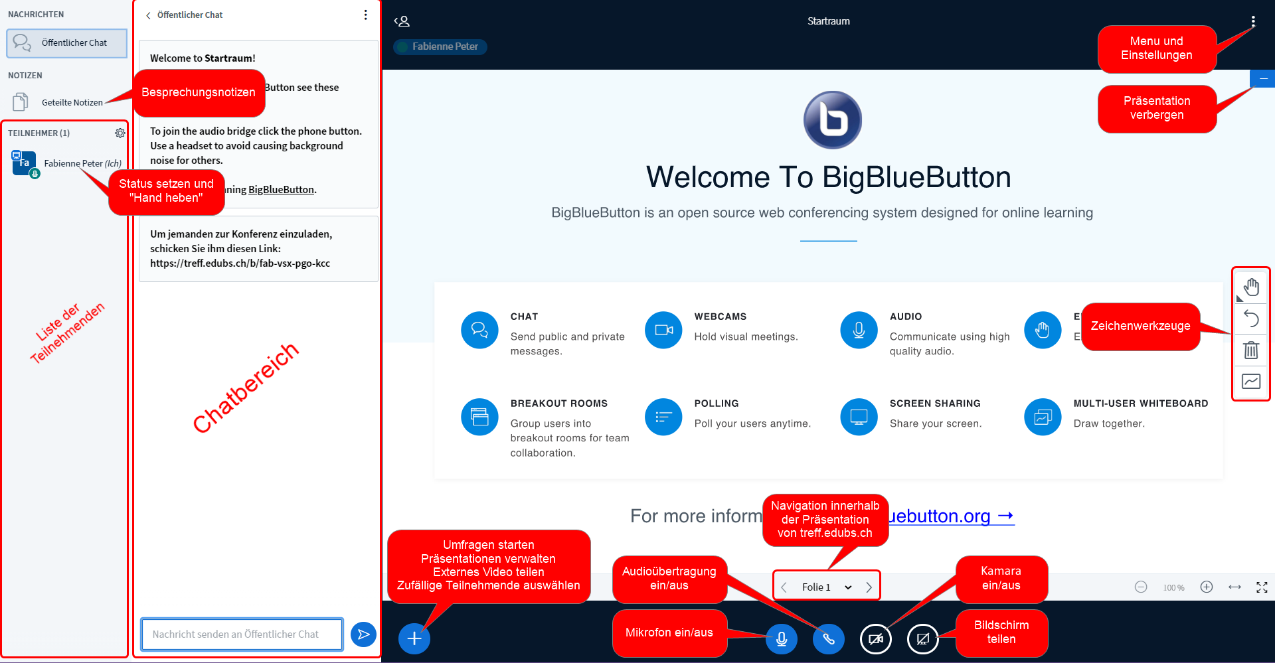The height and width of the screenshot is (663, 1275).
Task: Open participant settings gear menu
Action: coord(120,133)
